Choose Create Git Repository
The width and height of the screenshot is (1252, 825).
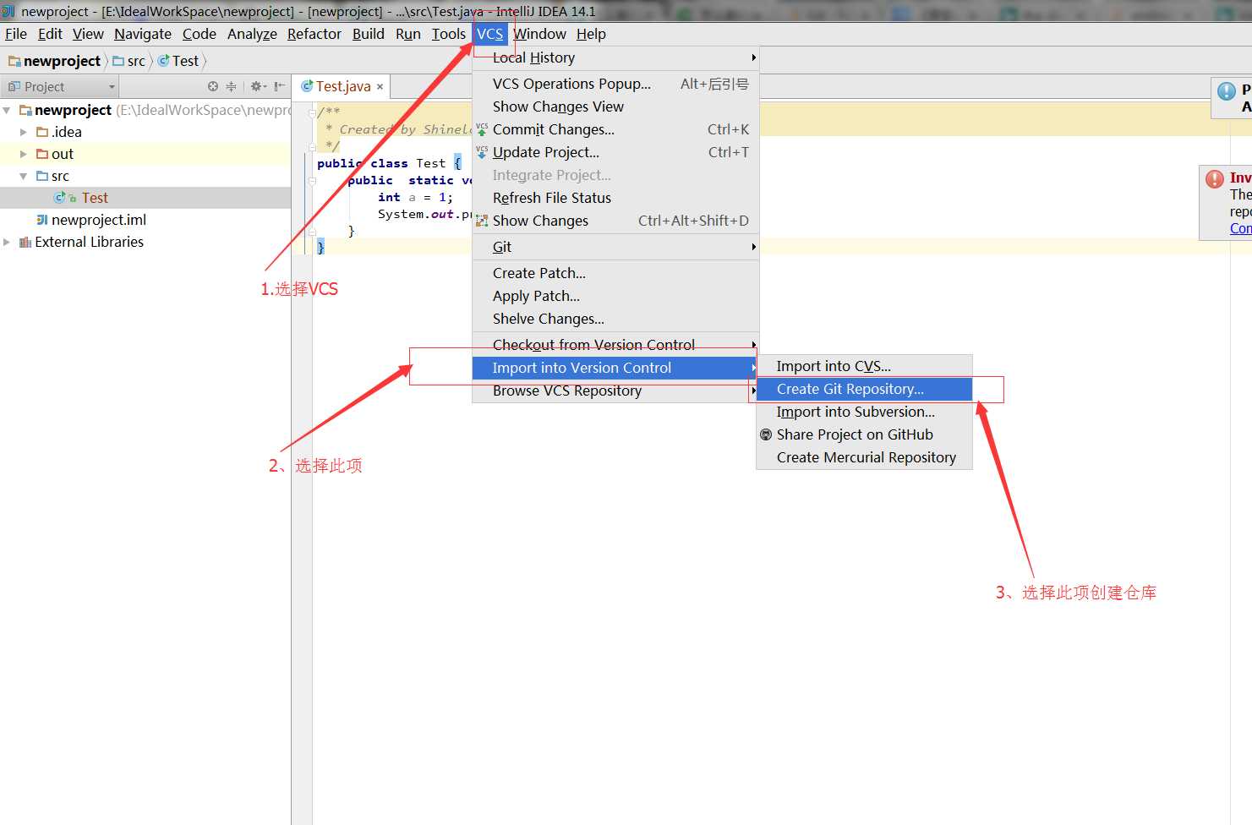coord(864,389)
